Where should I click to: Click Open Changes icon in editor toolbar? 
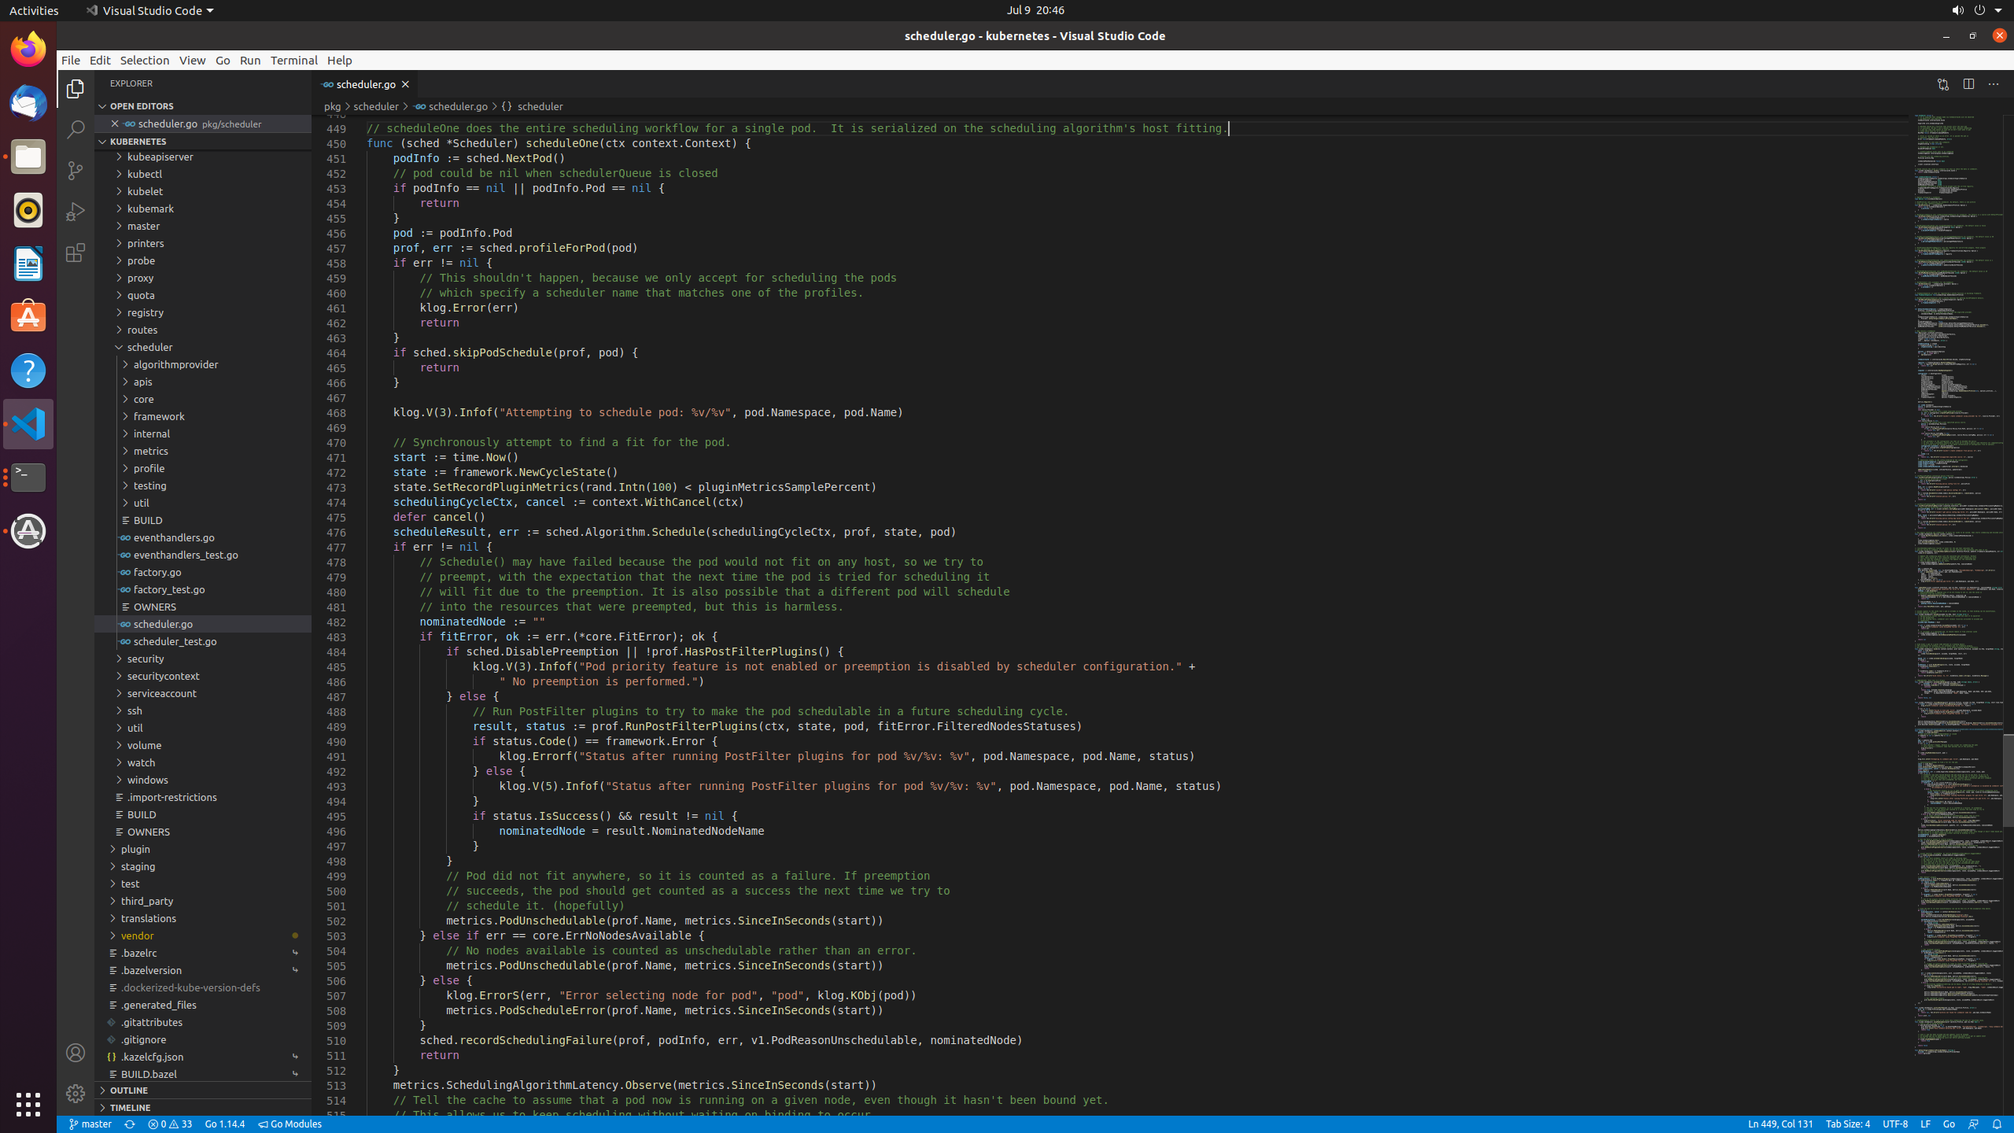click(1943, 84)
